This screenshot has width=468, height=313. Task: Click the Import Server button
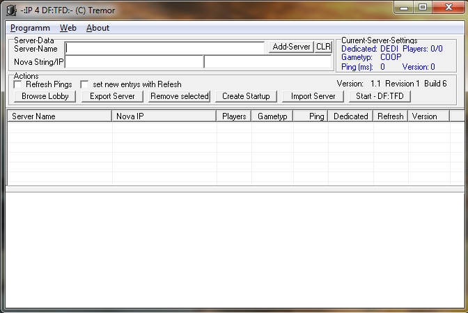[x=313, y=96]
